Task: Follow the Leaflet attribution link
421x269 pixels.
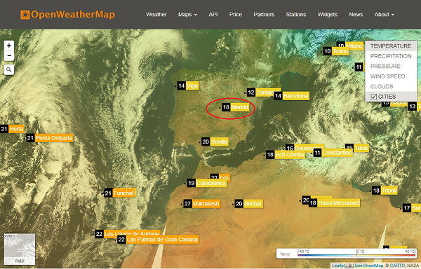Action: click(x=338, y=265)
